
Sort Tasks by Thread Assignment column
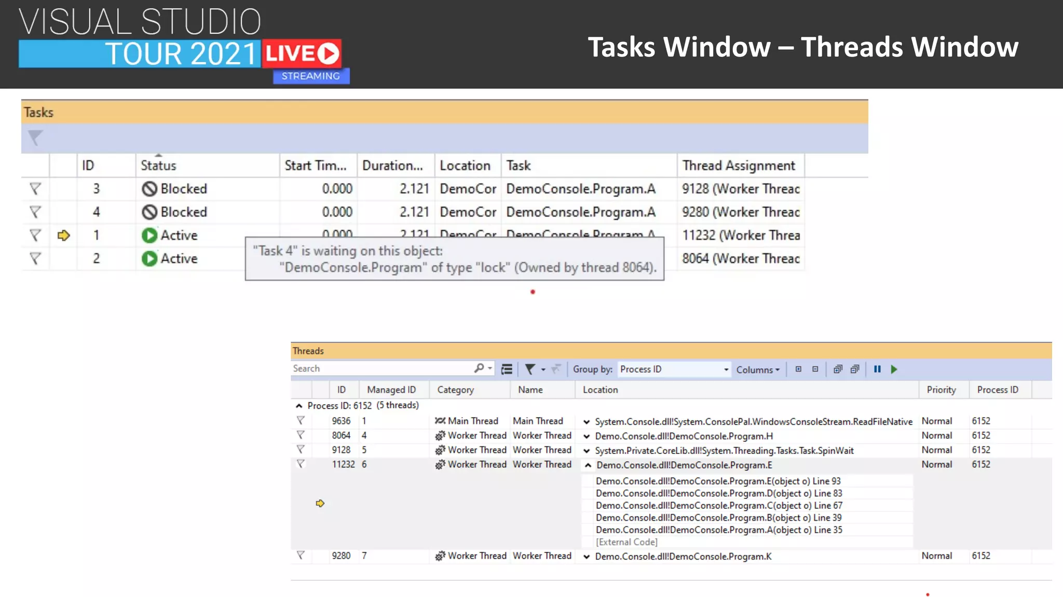(x=741, y=165)
